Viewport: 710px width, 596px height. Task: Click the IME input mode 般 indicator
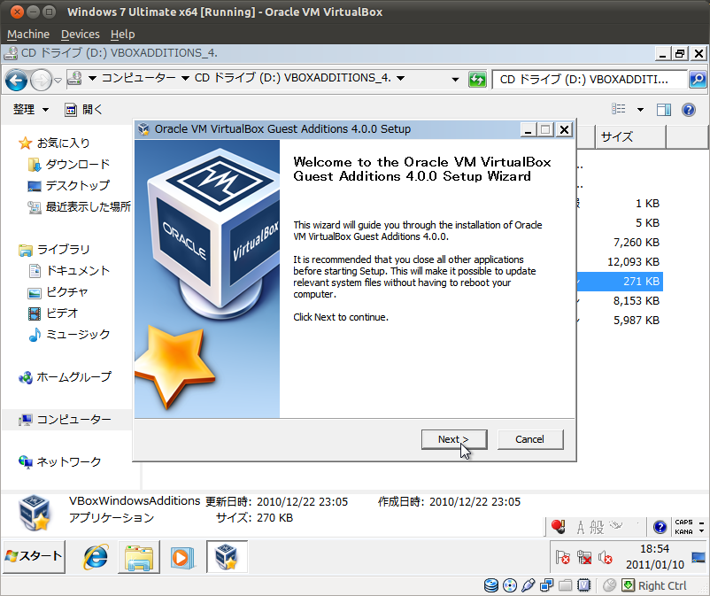tap(597, 527)
